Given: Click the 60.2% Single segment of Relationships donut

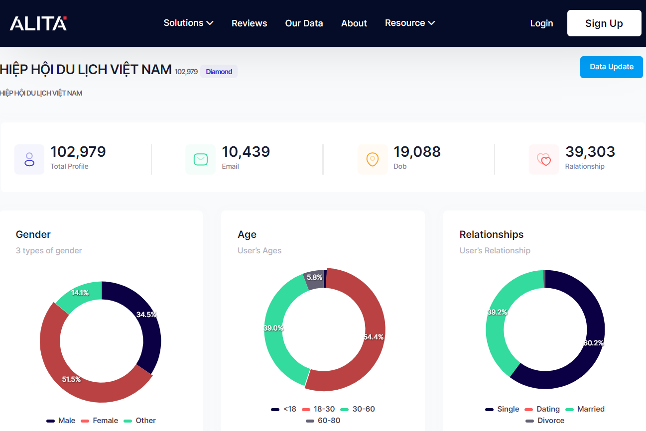Looking at the screenshot, I should (x=593, y=343).
